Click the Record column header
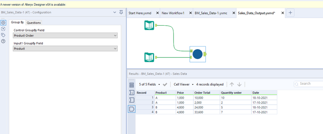Viewport: 323px width, 134px height. tap(145, 93)
